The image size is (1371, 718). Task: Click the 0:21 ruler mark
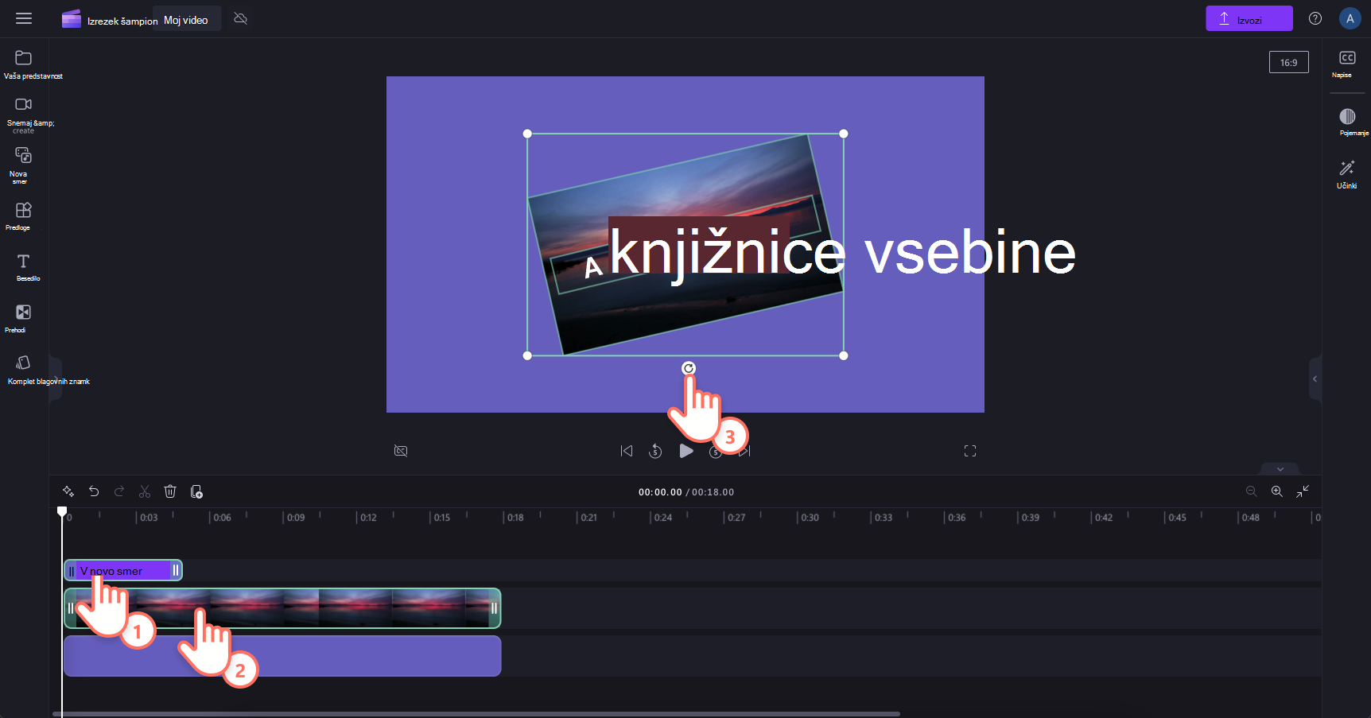click(588, 517)
